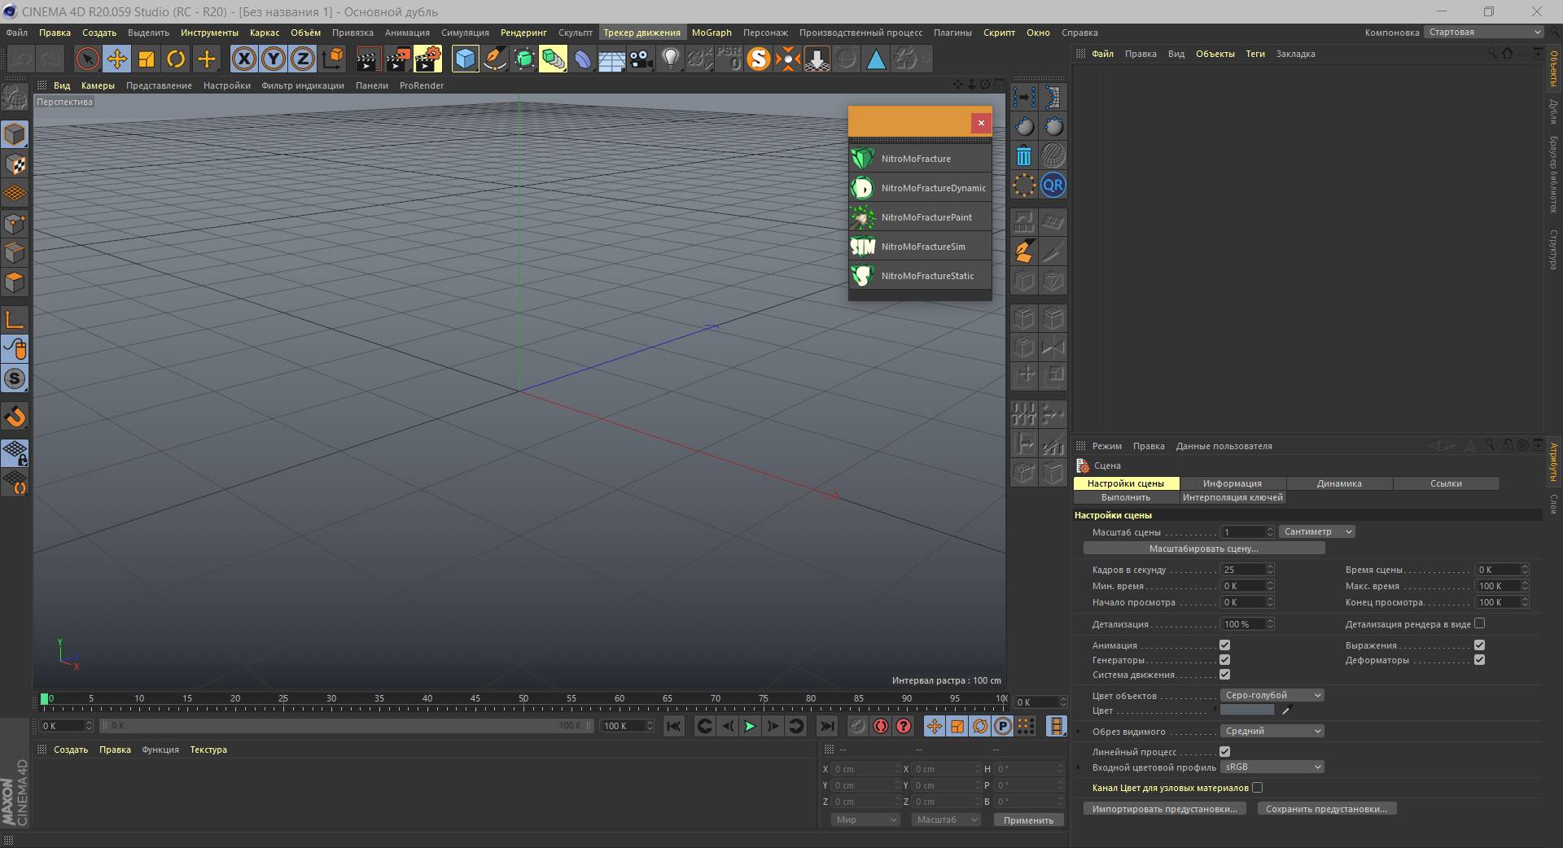The image size is (1563, 848).
Task: Click the QR icon in side palette
Action: click(1053, 185)
